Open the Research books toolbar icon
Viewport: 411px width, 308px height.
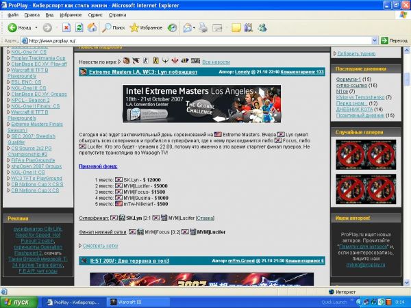point(249,27)
